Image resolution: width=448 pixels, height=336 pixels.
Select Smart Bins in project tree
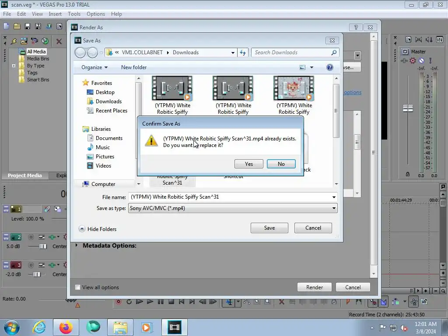click(x=38, y=80)
